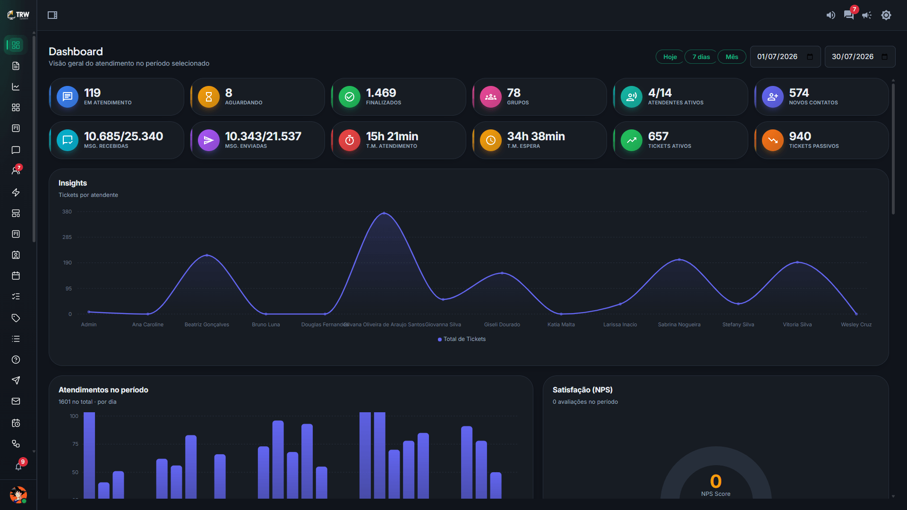Viewport: 907px width, 510px height.
Task: Click the main page vertical scrollbar
Action: point(893,149)
